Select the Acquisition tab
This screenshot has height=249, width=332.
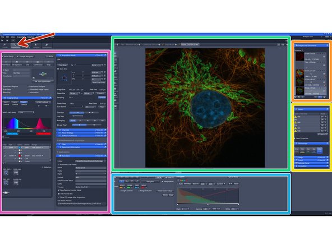click(15, 45)
